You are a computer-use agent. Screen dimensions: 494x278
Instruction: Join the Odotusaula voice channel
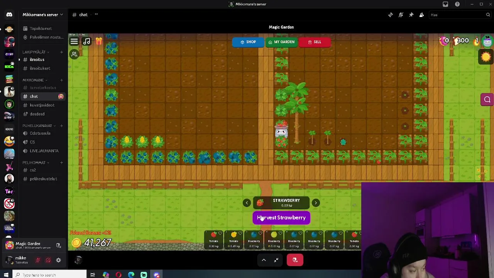tap(40, 133)
